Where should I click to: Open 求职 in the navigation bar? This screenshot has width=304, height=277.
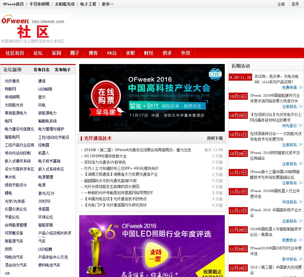[130, 53]
